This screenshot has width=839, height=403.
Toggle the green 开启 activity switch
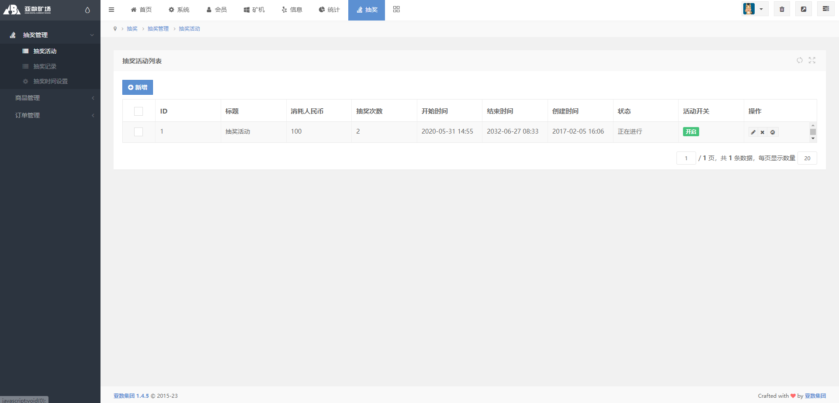coord(691,131)
